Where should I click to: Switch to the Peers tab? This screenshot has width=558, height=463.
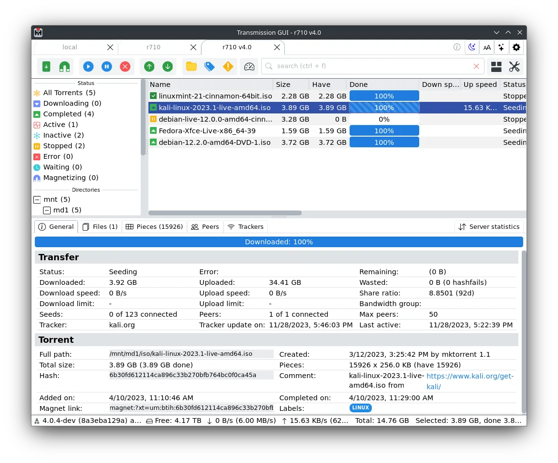tap(205, 226)
